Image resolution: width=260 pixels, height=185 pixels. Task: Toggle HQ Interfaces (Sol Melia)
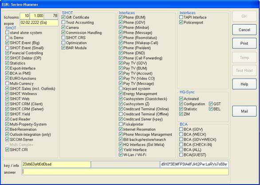121,145
